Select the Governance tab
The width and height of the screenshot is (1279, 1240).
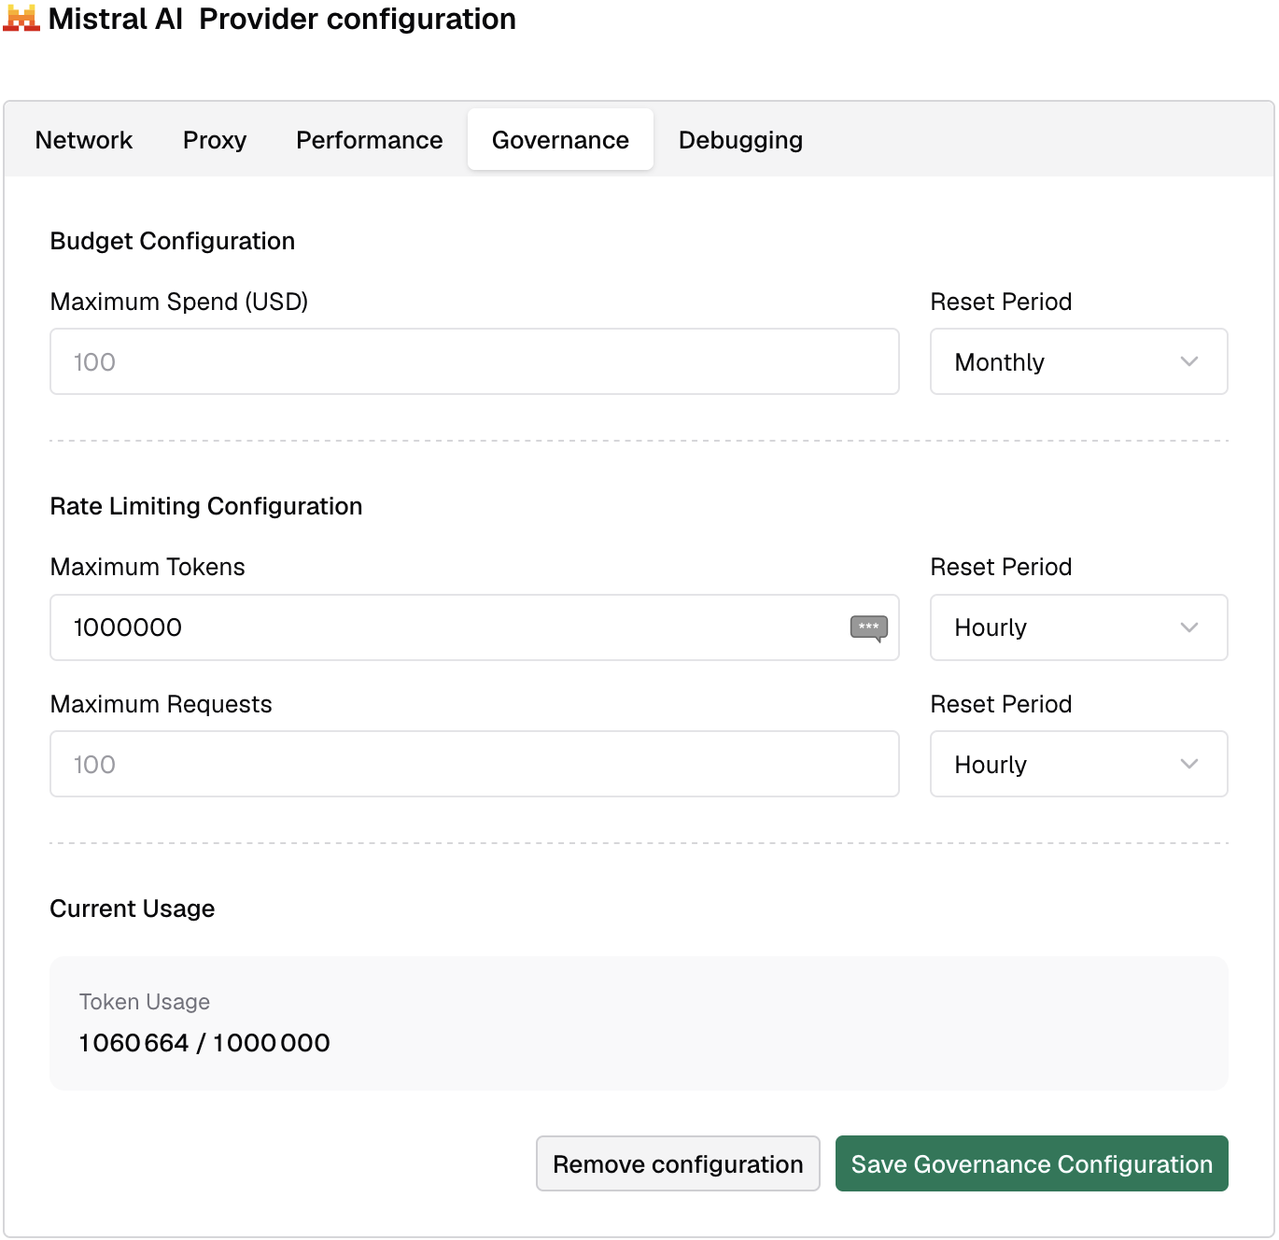[560, 140]
